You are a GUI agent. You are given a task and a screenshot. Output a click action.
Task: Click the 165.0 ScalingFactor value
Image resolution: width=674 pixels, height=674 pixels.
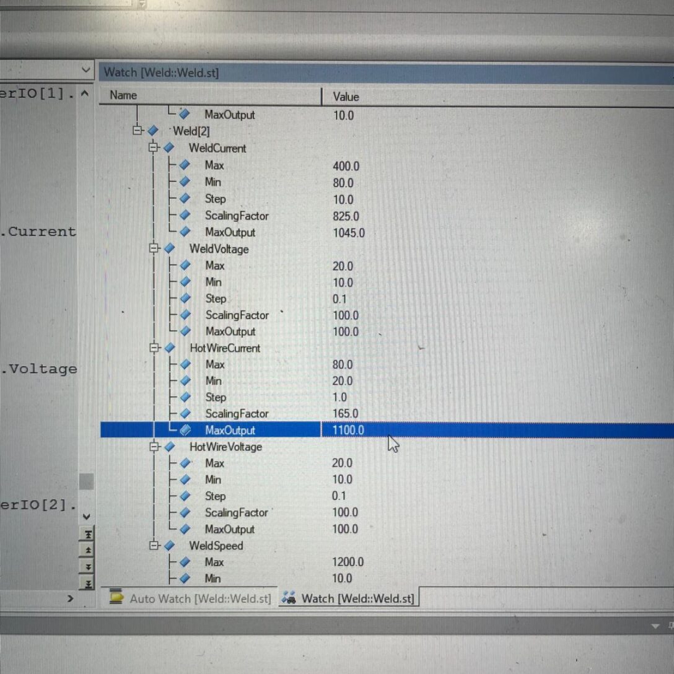click(345, 414)
